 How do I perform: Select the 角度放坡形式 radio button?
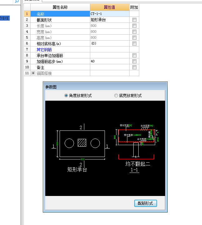tap(66, 95)
